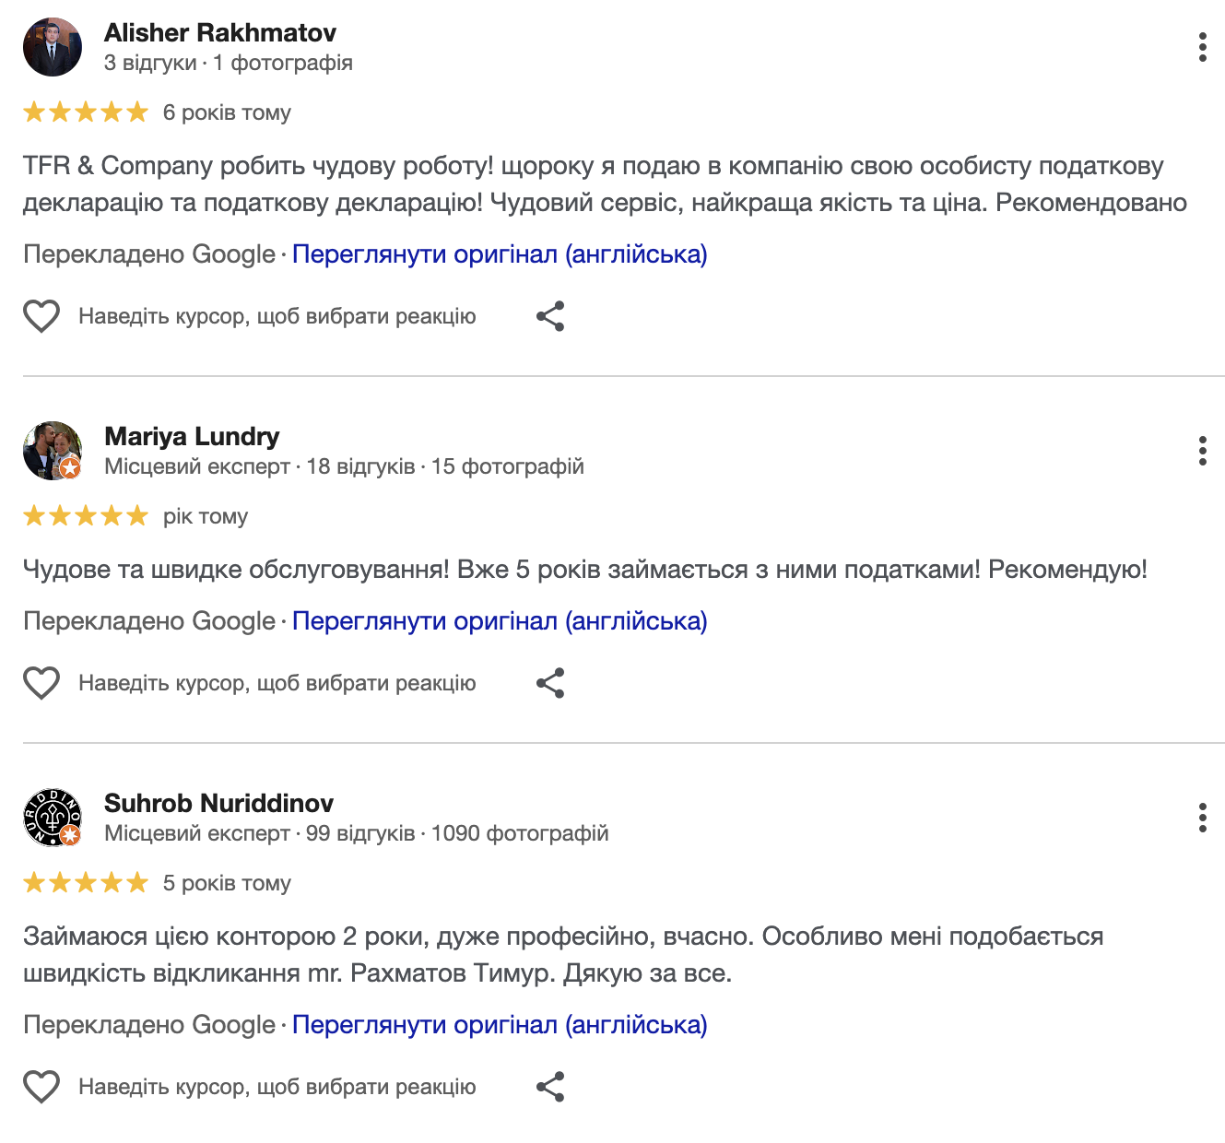This screenshot has width=1225, height=1143.
Task: Share Alisher Rakhmatov's review
Action: (x=550, y=316)
